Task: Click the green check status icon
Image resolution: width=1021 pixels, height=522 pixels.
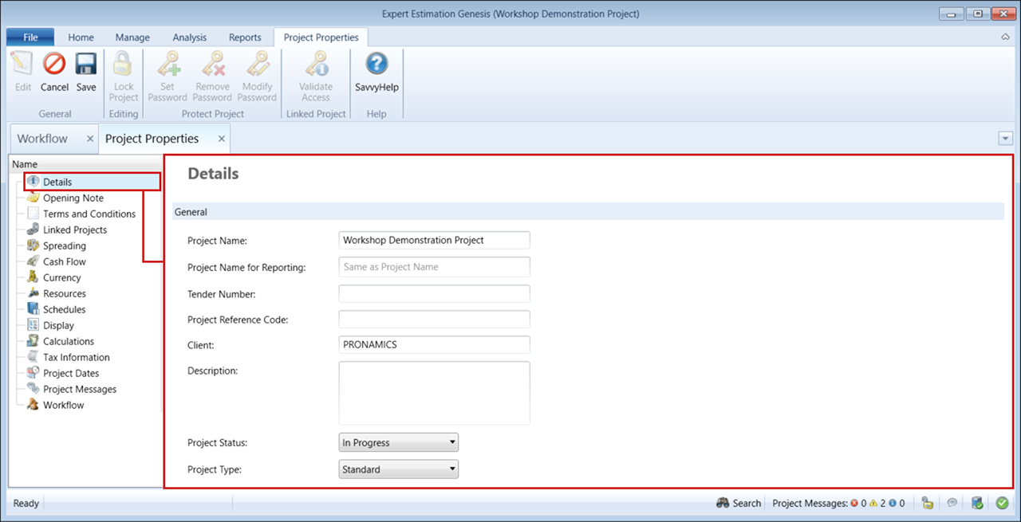Action: pyautogui.click(x=1002, y=503)
